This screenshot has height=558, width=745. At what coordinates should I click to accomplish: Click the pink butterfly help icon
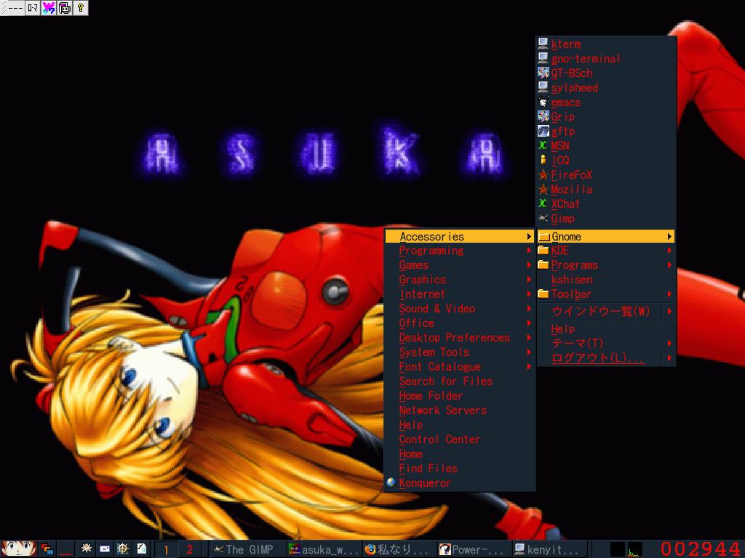[49, 8]
